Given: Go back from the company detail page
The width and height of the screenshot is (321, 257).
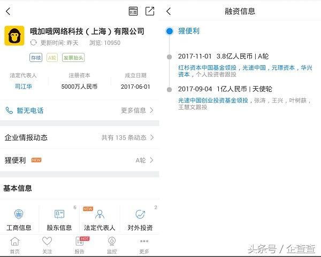Looking at the screenshot, I should click(x=8, y=11).
